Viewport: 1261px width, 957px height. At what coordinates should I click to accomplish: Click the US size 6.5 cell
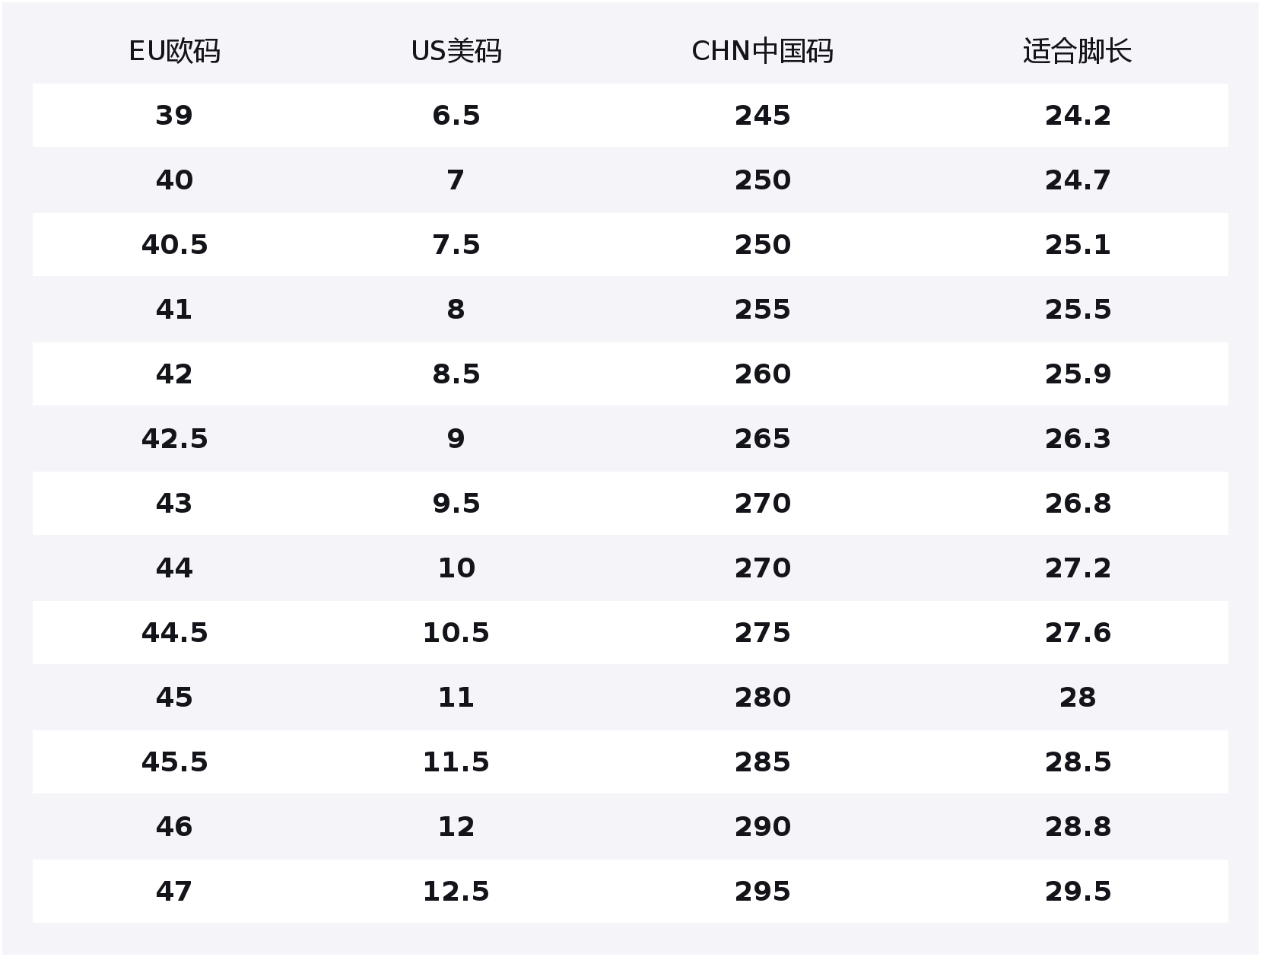coord(456,116)
